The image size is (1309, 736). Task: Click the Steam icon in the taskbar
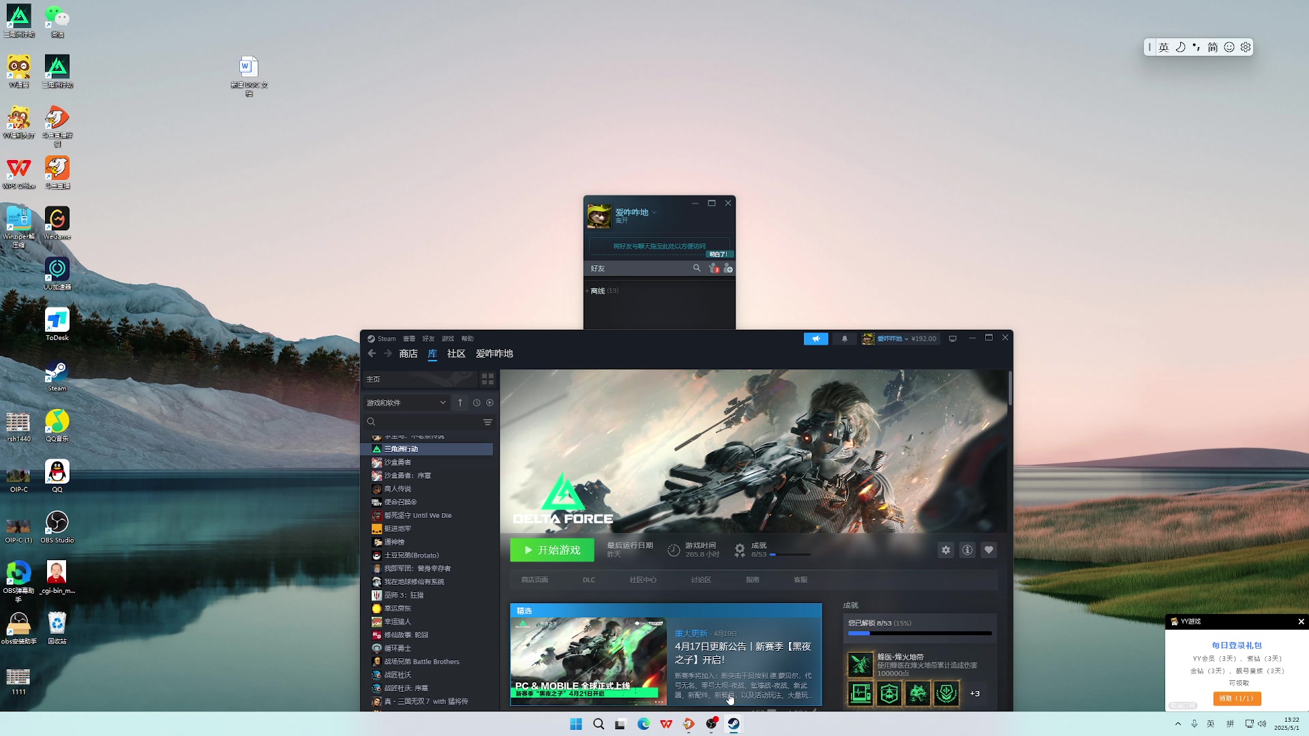tap(734, 724)
